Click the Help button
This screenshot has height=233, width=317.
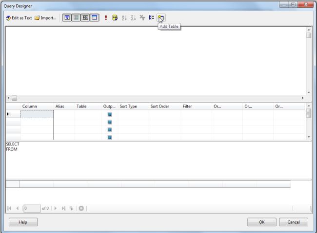pos(23,222)
